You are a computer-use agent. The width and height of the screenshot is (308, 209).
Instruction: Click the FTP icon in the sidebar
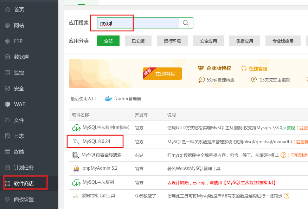click(7, 41)
